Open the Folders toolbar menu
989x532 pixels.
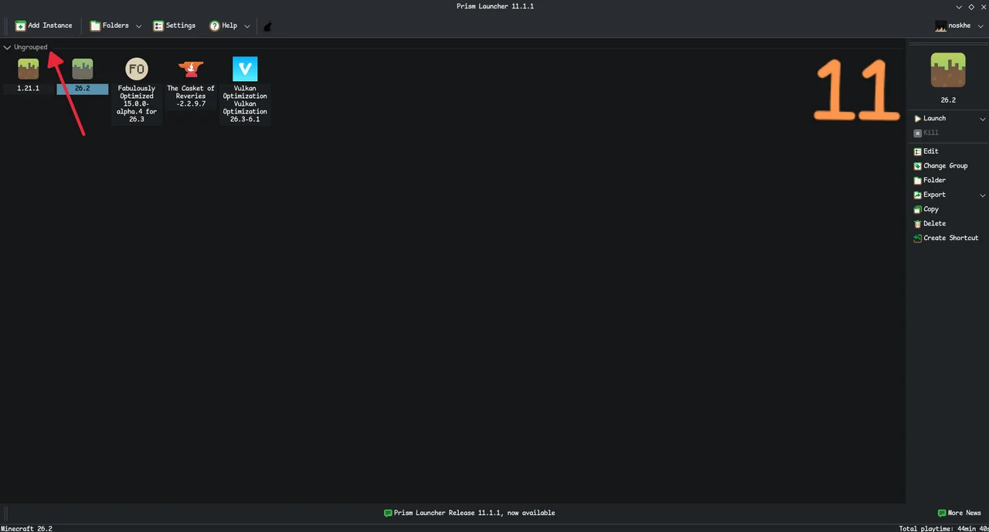(x=116, y=25)
